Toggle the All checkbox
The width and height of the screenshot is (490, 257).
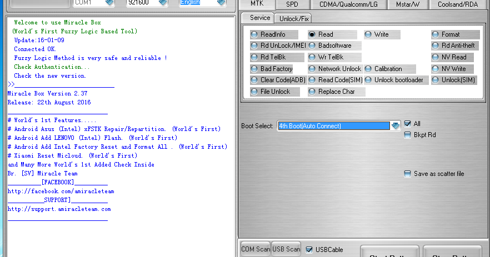(408, 124)
